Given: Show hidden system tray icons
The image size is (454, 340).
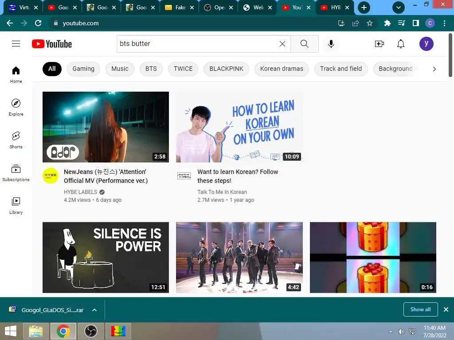Looking at the screenshot, I should pyautogui.click(x=391, y=332).
